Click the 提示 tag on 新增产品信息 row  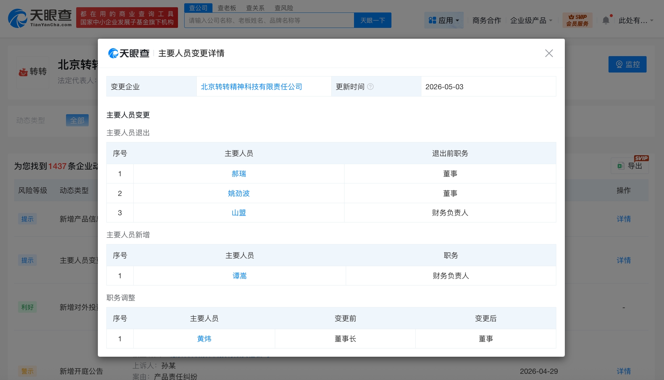click(x=27, y=219)
